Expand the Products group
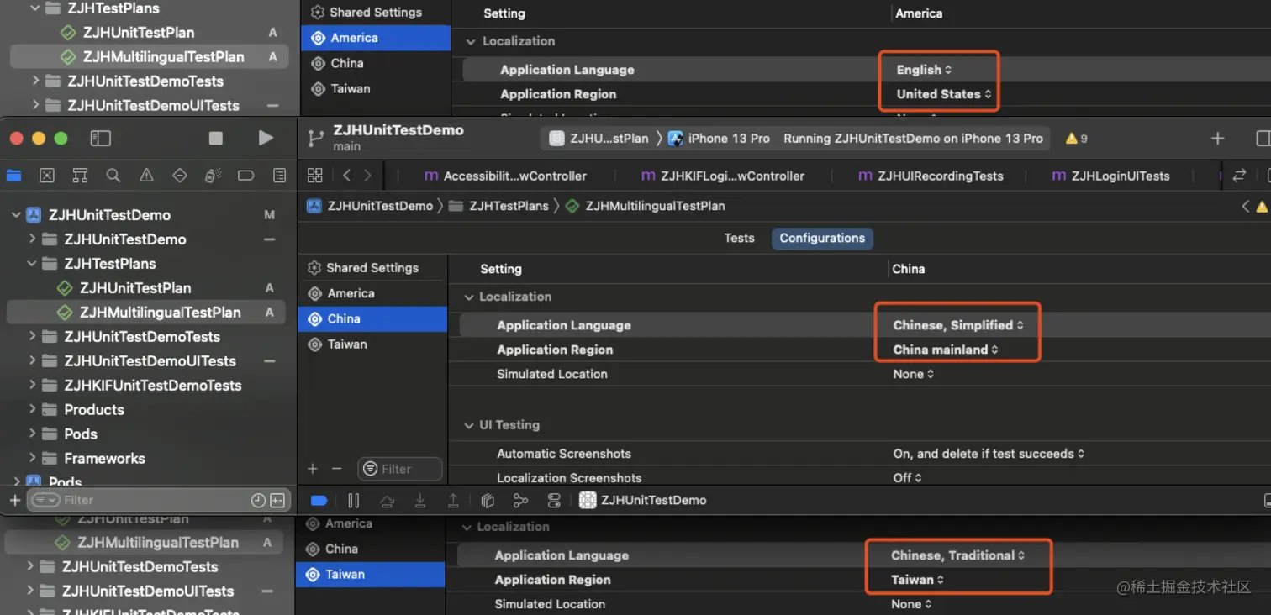Viewport: 1271px width, 615px height. point(34,410)
